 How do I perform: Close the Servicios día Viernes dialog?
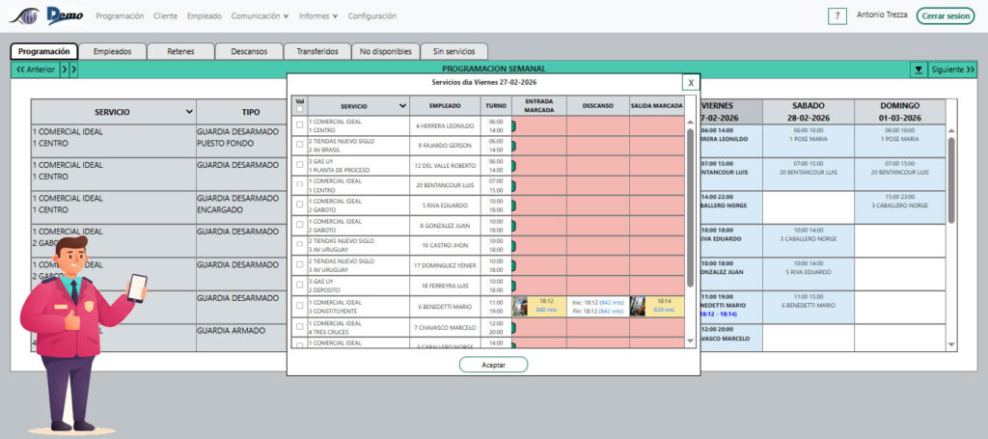[x=691, y=83]
